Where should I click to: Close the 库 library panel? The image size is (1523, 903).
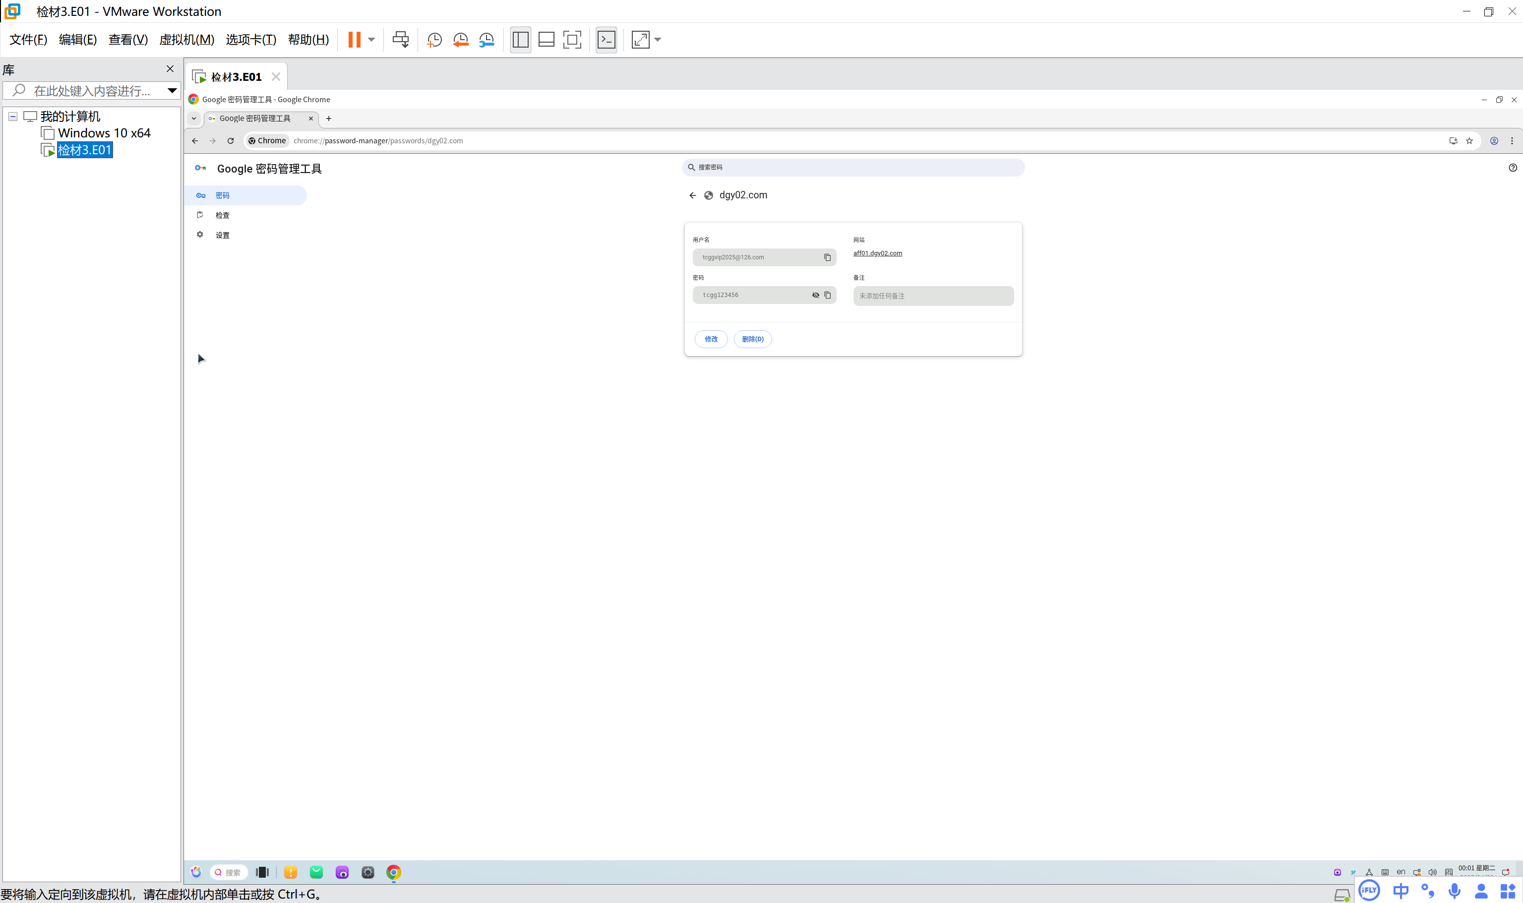pyautogui.click(x=171, y=69)
